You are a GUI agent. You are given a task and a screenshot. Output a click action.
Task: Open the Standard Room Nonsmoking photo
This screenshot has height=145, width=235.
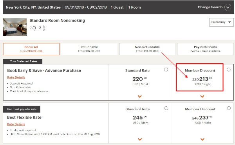[x=15, y=27]
